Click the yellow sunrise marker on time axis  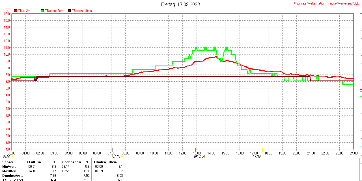click(x=122, y=150)
